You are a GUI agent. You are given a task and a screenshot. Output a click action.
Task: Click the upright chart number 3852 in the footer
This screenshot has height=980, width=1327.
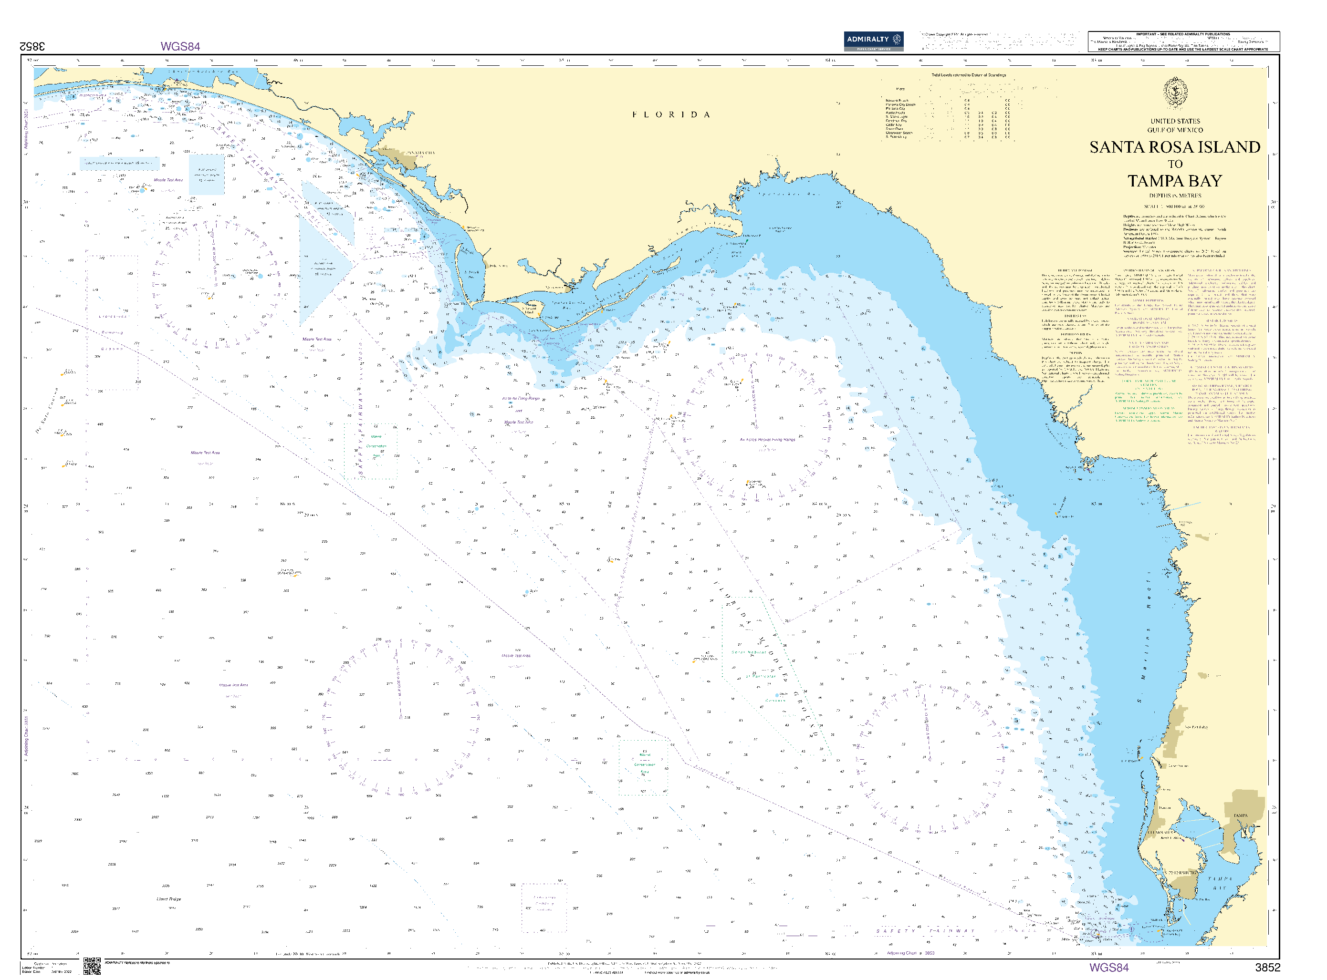(1267, 968)
